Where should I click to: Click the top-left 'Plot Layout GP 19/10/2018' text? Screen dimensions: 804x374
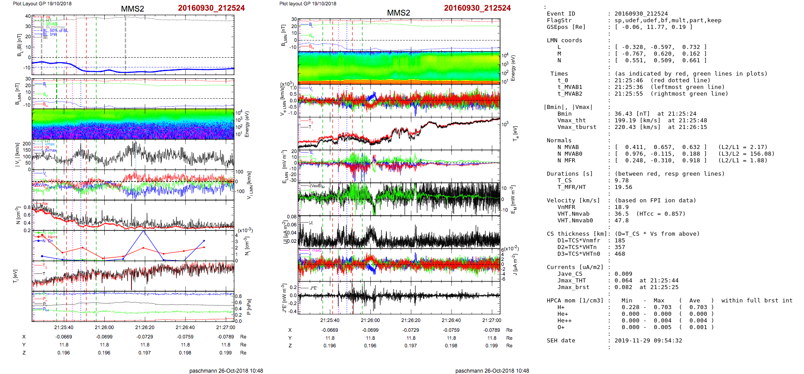[42, 4]
